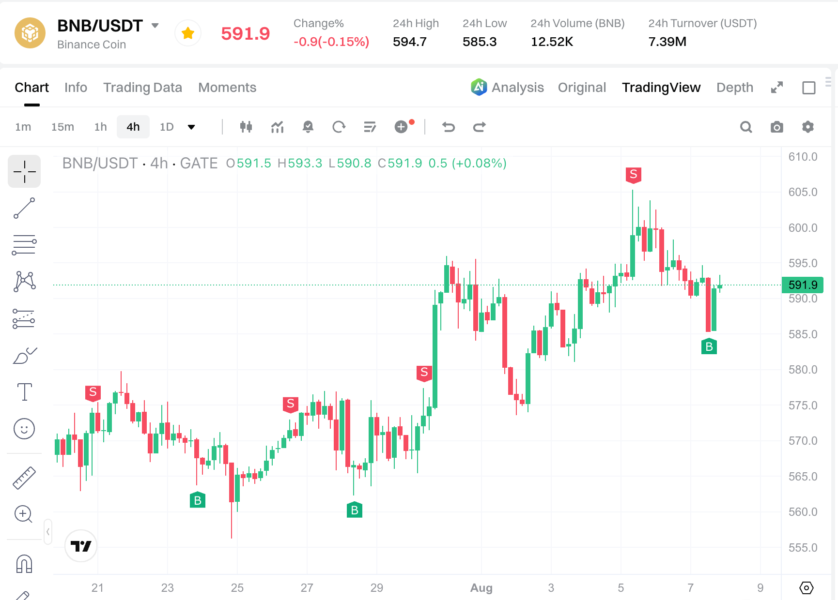Toggle the favorite star for BNB/USDT
The width and height of the screenshot is (838, 600).
(188, 33)
